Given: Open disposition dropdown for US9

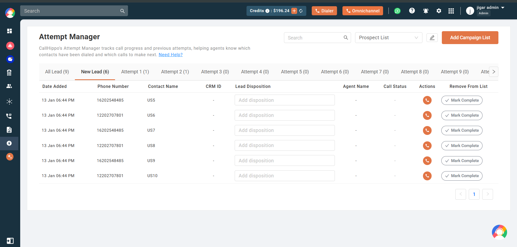Looking at the screenshot, I should (284, 160).
